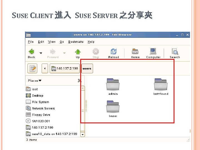Open the Go menu
The image size is (200, 150).
coord(62,42)
